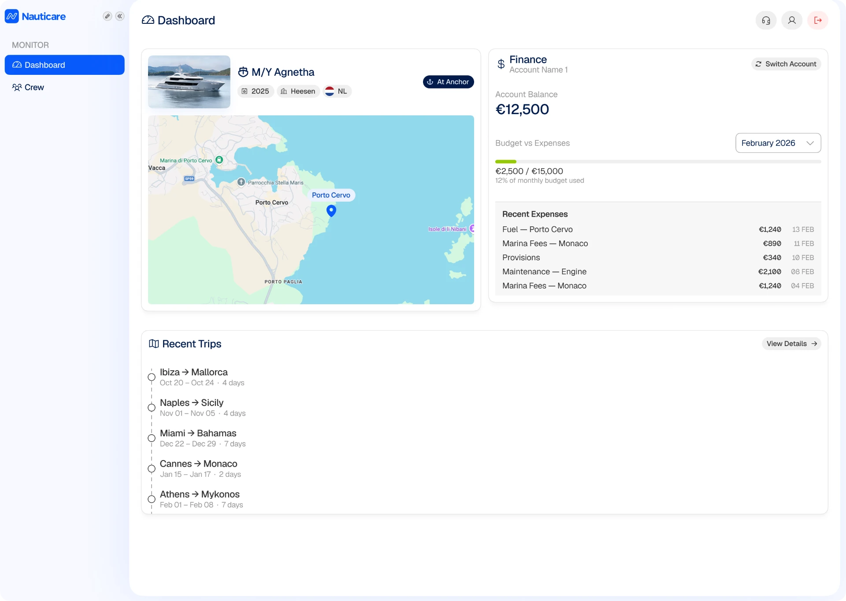Click the €12,500 account balance
The height and width of the screenshot is (601, 846).
point(522,109)
